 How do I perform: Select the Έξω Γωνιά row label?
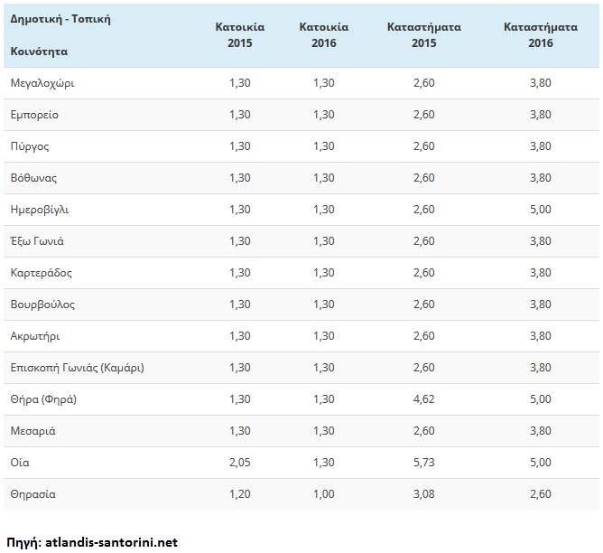36,241
